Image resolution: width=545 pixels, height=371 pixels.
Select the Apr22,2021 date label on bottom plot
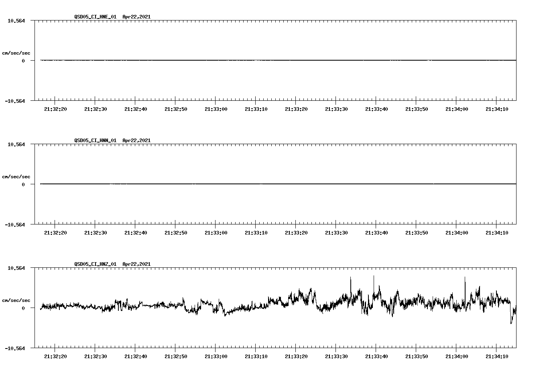[136, 264]
